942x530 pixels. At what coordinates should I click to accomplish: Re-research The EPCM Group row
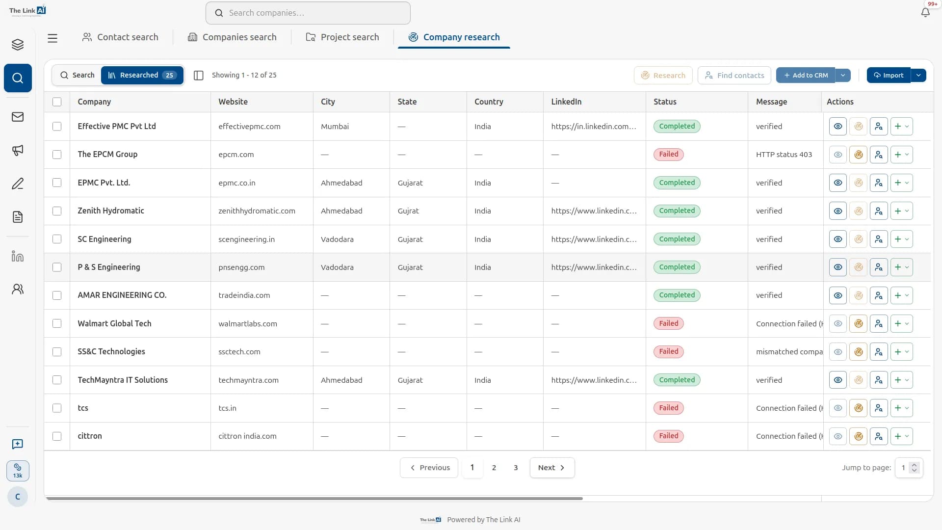click(x=859, y=155)
